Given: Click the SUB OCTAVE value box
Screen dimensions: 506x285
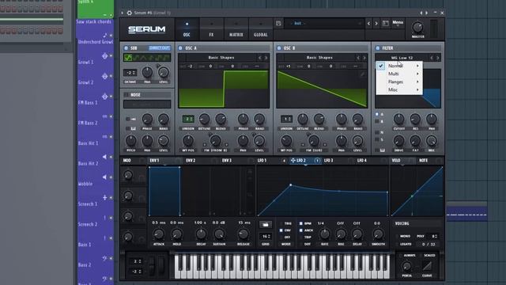Looking at the screenshot, I should [x=130, y=73].
